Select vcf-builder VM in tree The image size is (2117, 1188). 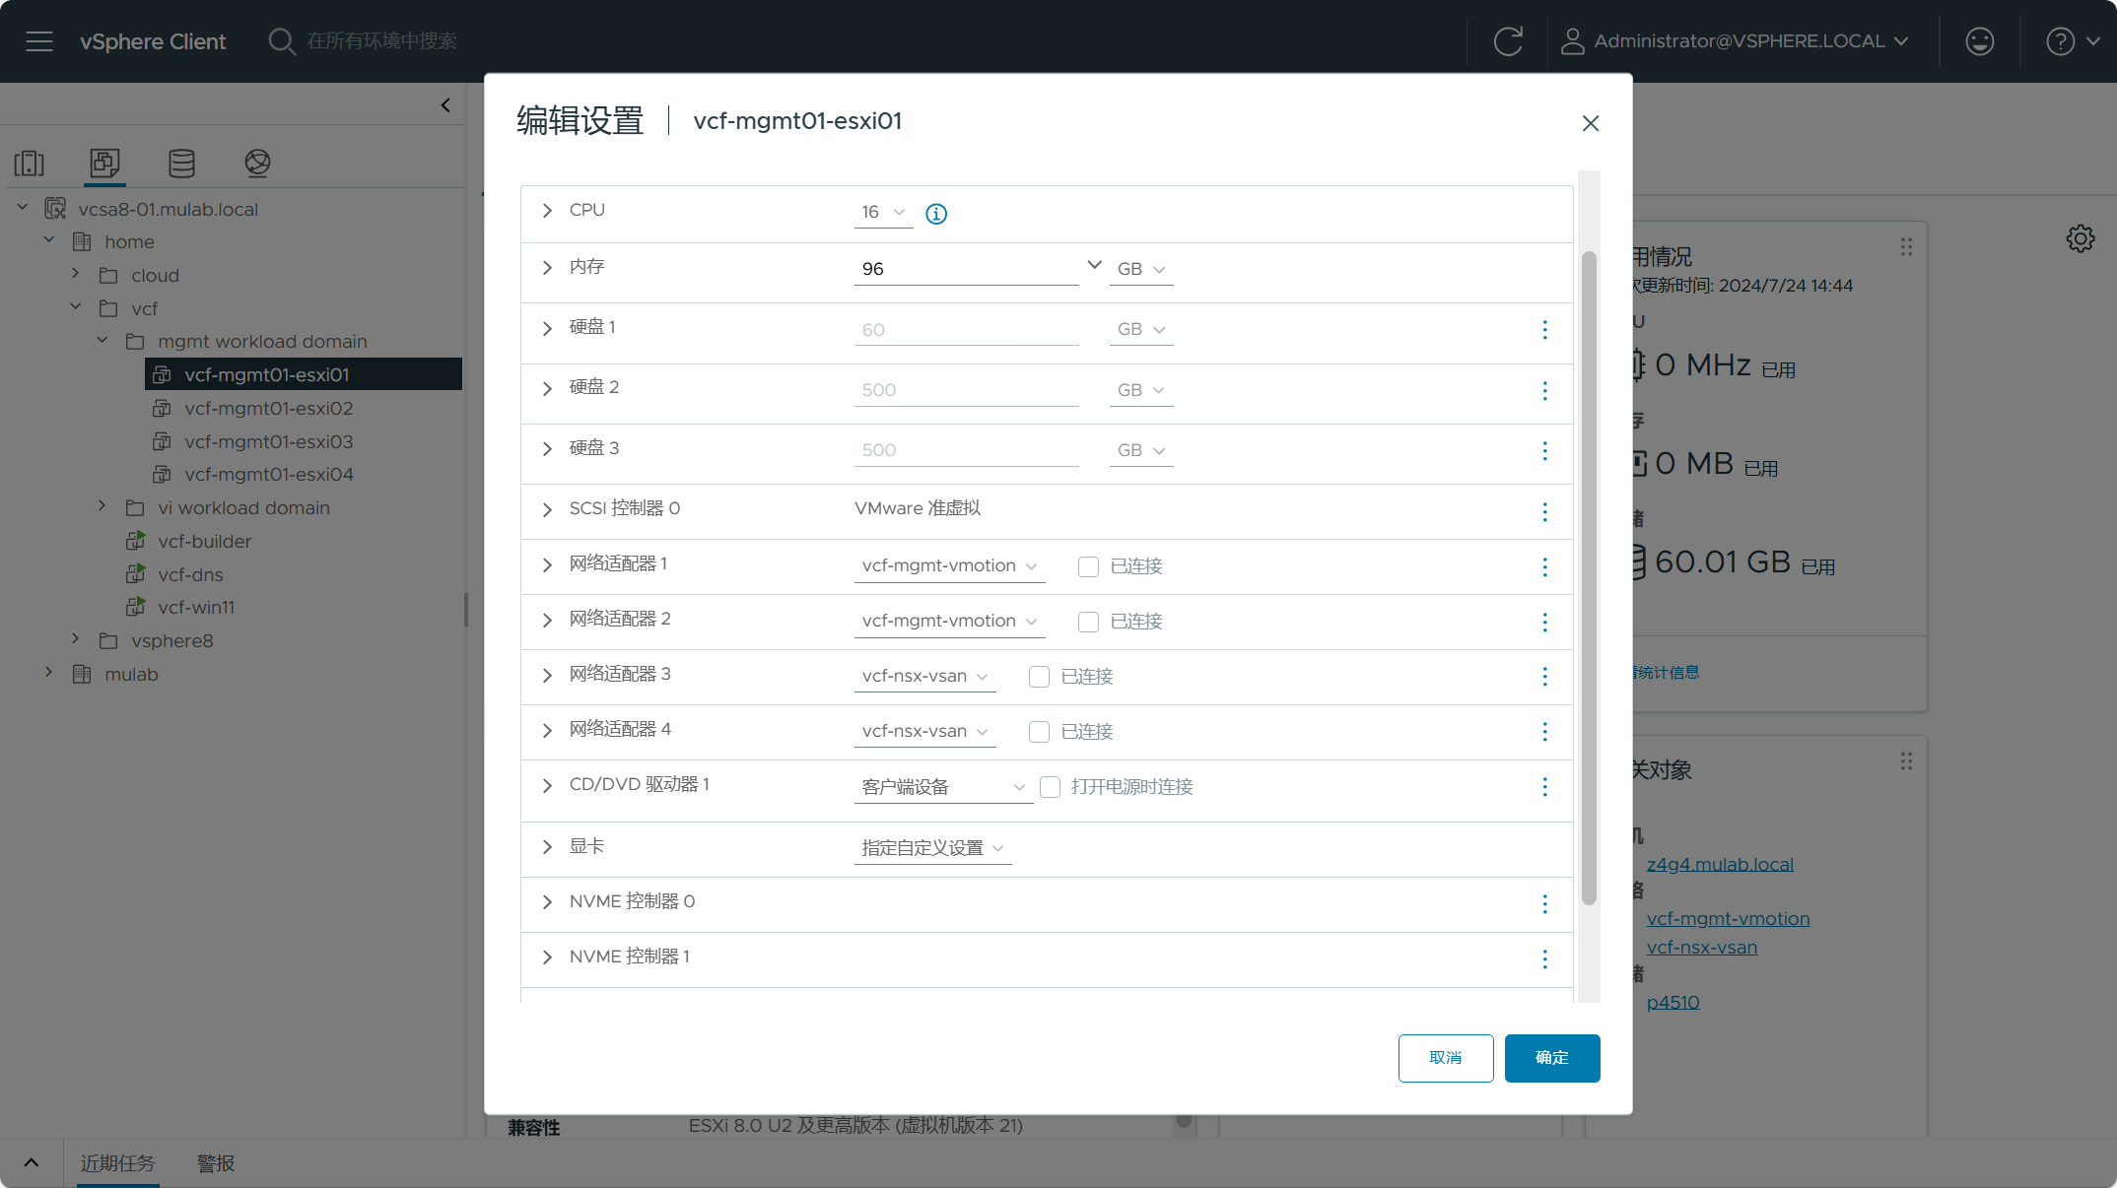click(x=204, y=541)
